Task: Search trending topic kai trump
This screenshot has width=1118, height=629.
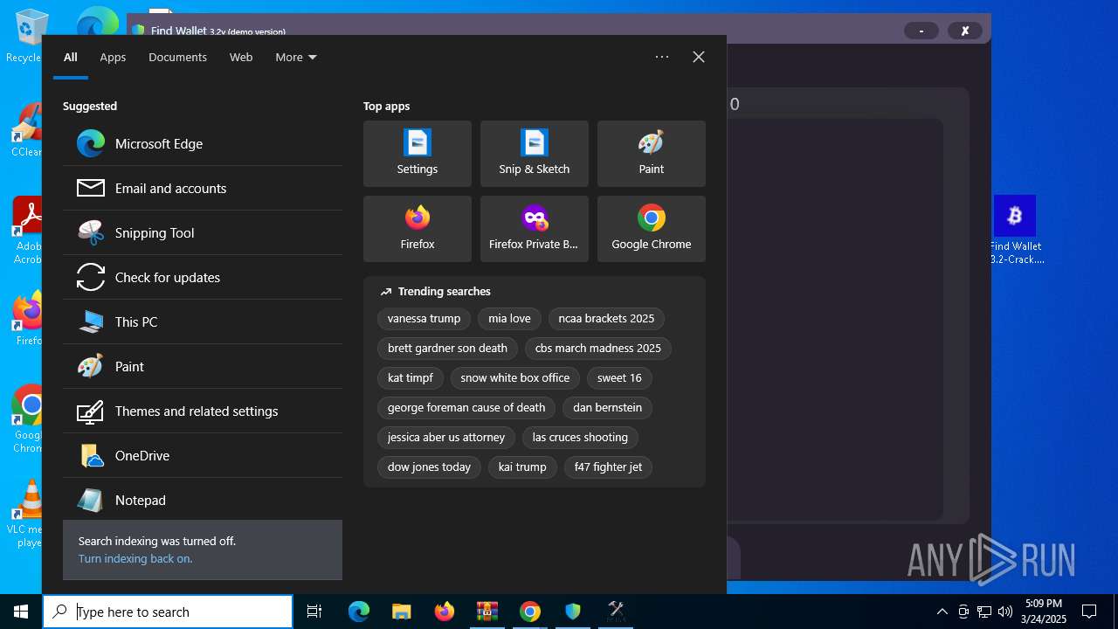Action: point(522,467)
